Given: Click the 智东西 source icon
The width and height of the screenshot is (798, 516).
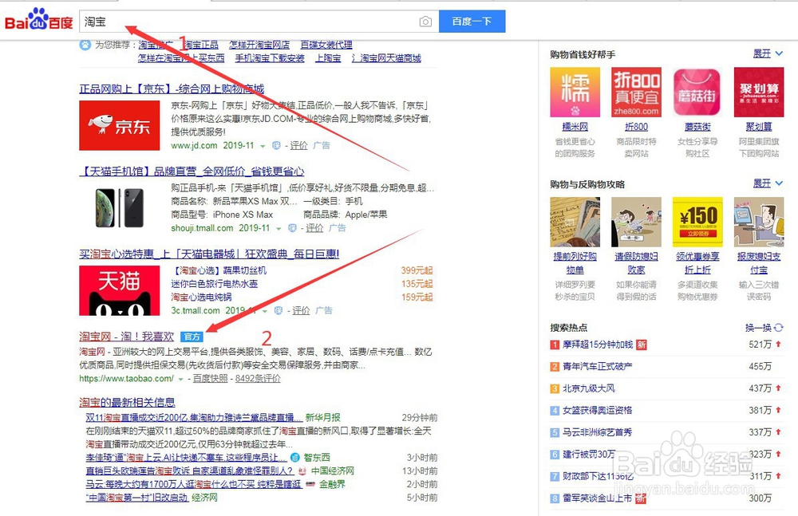Looking at the screenshot, I should (295, 458).
